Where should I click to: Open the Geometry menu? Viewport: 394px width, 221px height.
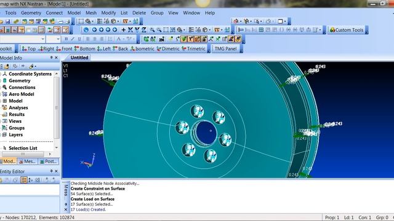coord(31,13)
